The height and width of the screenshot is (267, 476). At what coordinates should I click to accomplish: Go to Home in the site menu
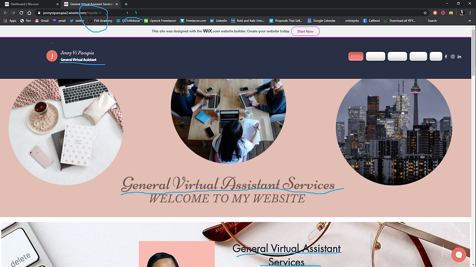(x=356, y=56)
